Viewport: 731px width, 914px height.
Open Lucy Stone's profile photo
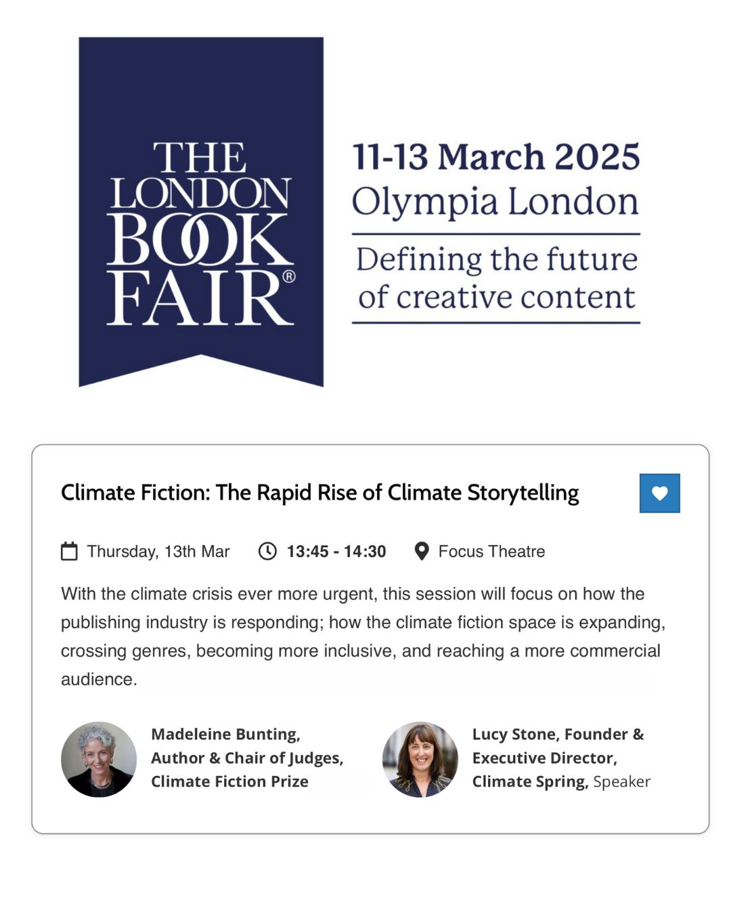[420, 759]
